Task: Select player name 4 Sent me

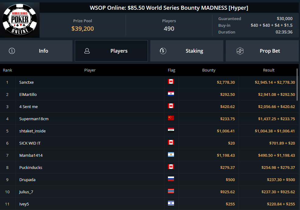Action: pos(29,107)
